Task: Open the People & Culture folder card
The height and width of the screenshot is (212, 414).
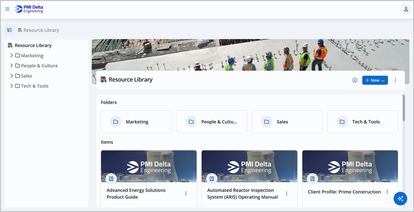Action: point(212,122)
